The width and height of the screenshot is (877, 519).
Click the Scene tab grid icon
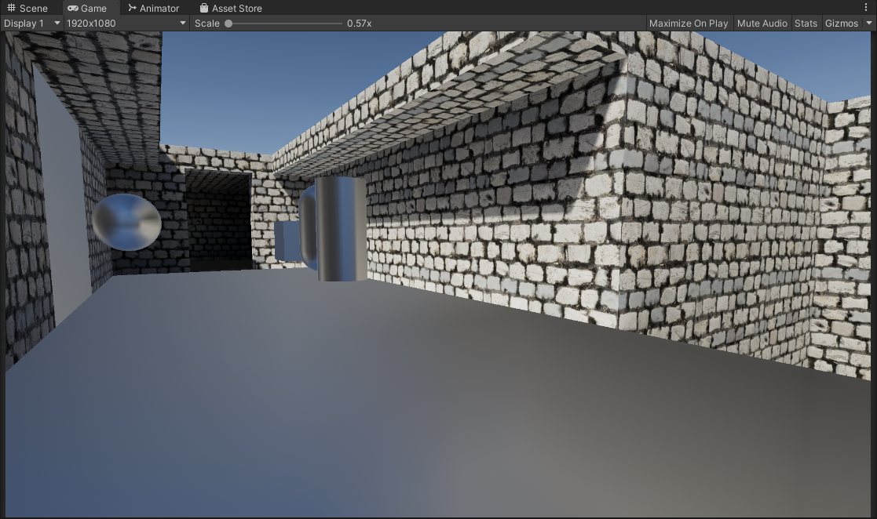click(11, 8)
